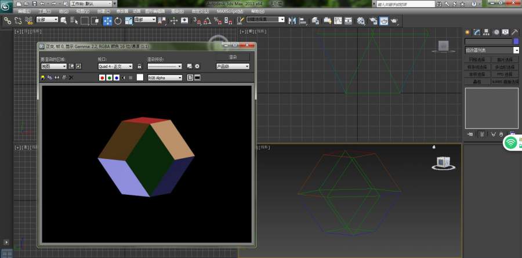Open the Modify panel tab icon

click(476, 32)
